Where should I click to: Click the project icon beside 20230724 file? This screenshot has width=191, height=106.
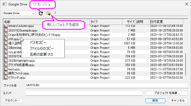pos(6,56)
